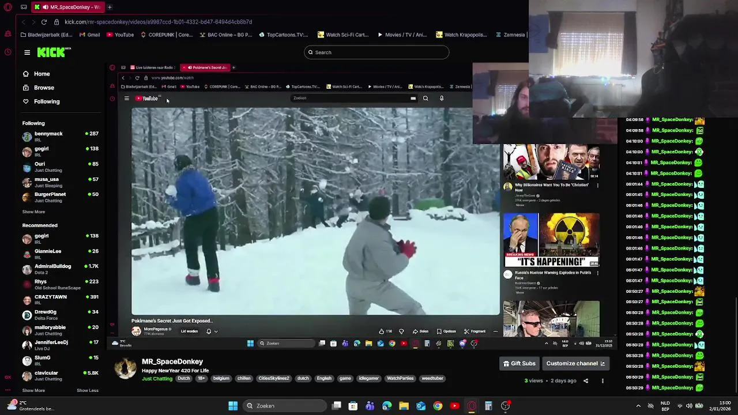Open the YouTube bookmark in bookmarks bar

[x=120, y=35]
